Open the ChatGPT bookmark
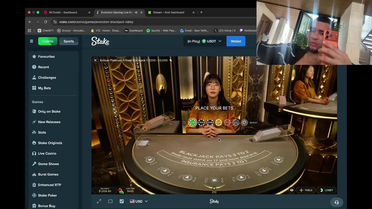This screenshot has width=372, height=209. click(x=46, y=30)
